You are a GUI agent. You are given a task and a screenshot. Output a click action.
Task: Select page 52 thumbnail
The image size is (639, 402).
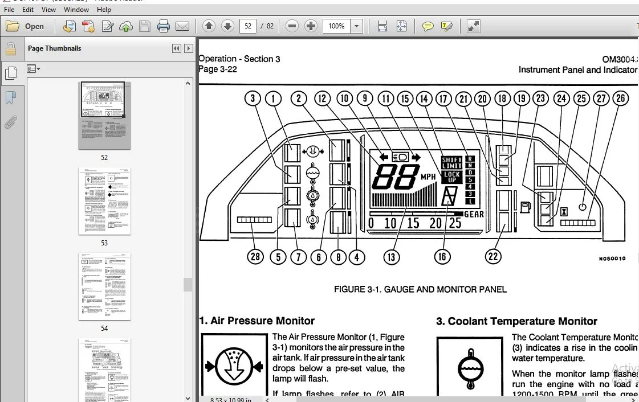[104, 116]
